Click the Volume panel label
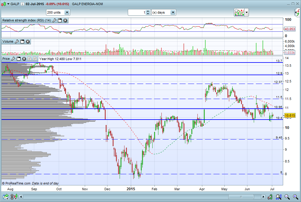The height and width of the screenshot is (202, 301). tap(8, 42)
